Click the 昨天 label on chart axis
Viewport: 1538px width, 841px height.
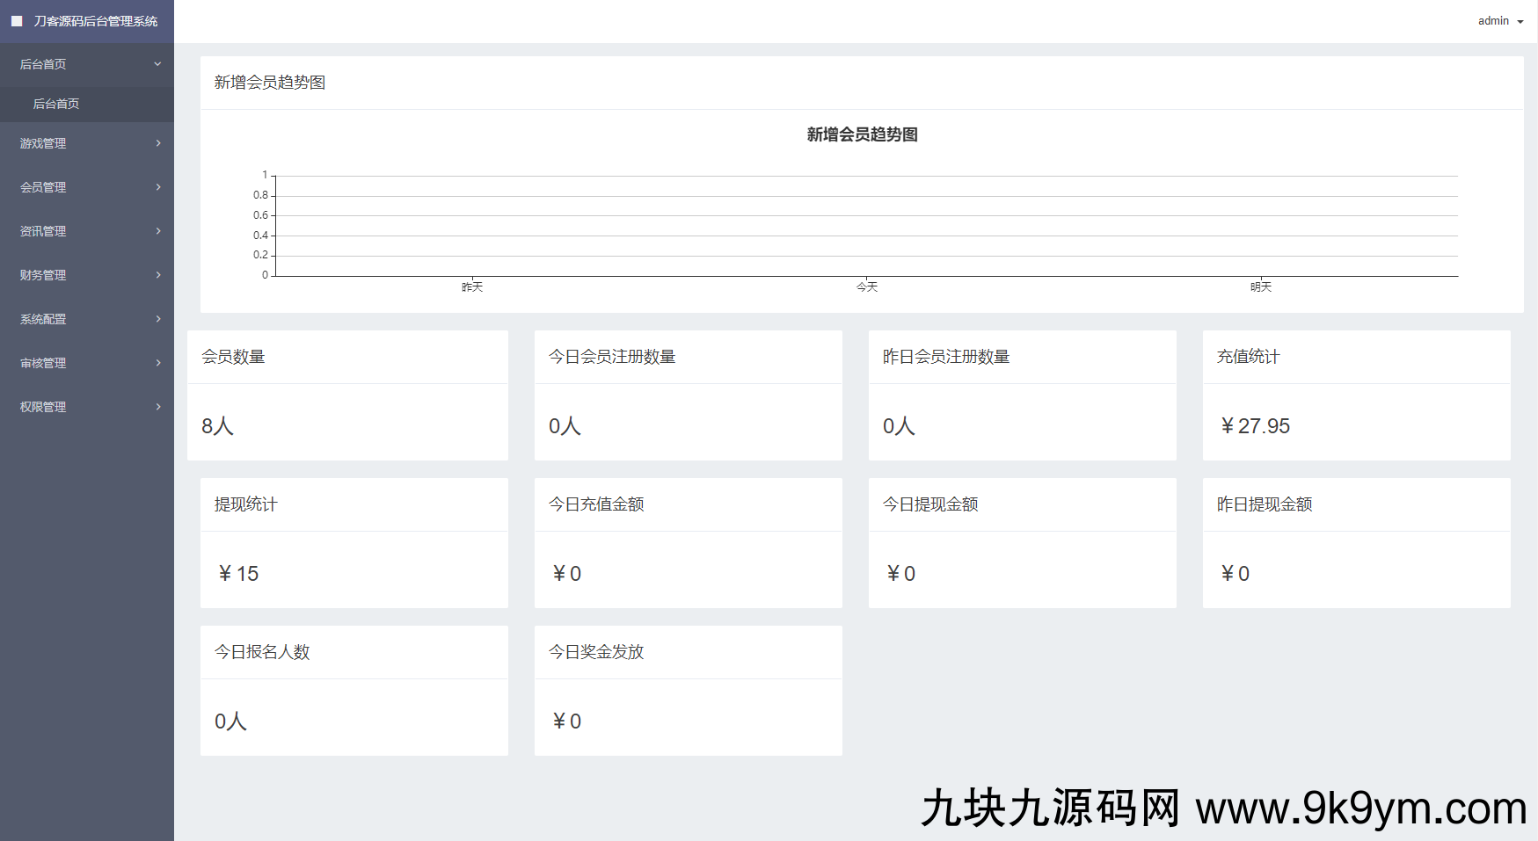click(x=472, y=287)
